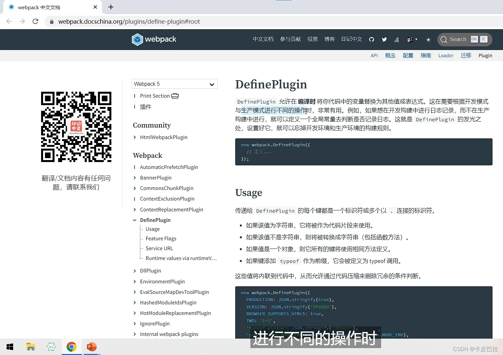Collapse the DefinePlugin sidebar section
503x355 pixels.
click(134, 220)
